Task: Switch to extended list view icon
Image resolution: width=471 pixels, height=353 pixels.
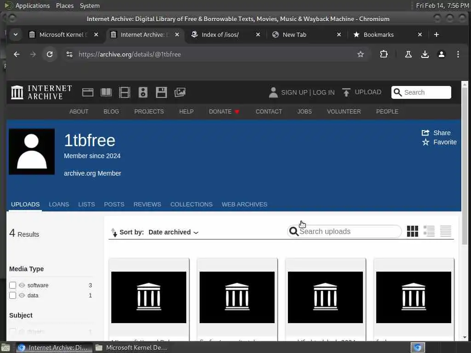Action: (x=429, y=231)
